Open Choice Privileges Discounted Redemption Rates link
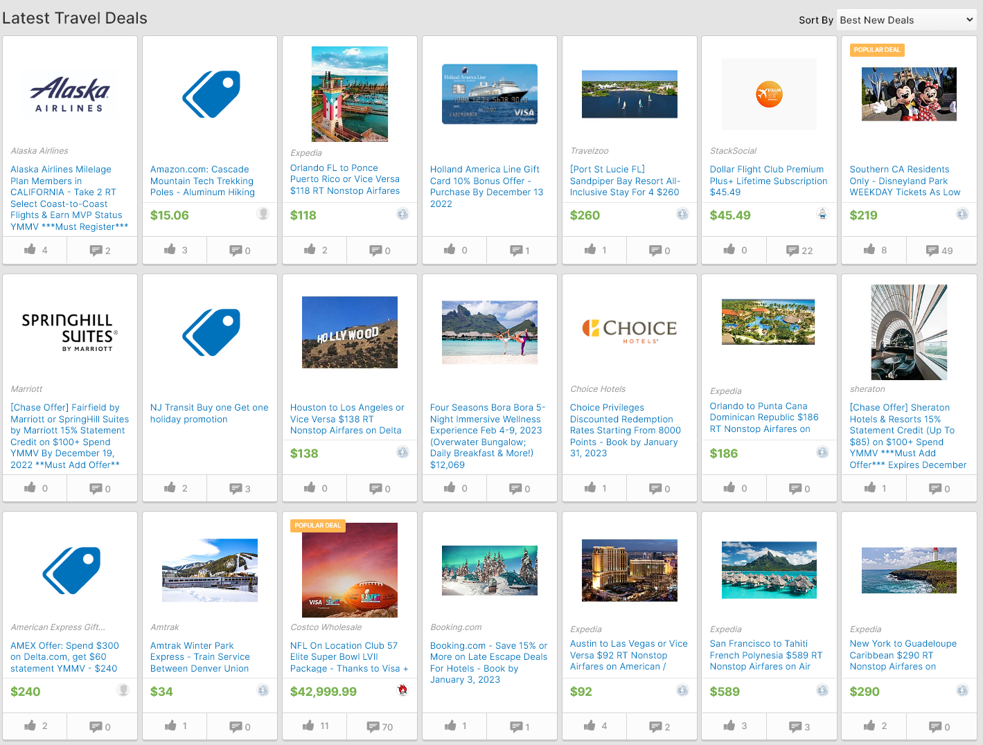Image resolution: width=983 pixels, height=745 pixels. tap(626, 431)
